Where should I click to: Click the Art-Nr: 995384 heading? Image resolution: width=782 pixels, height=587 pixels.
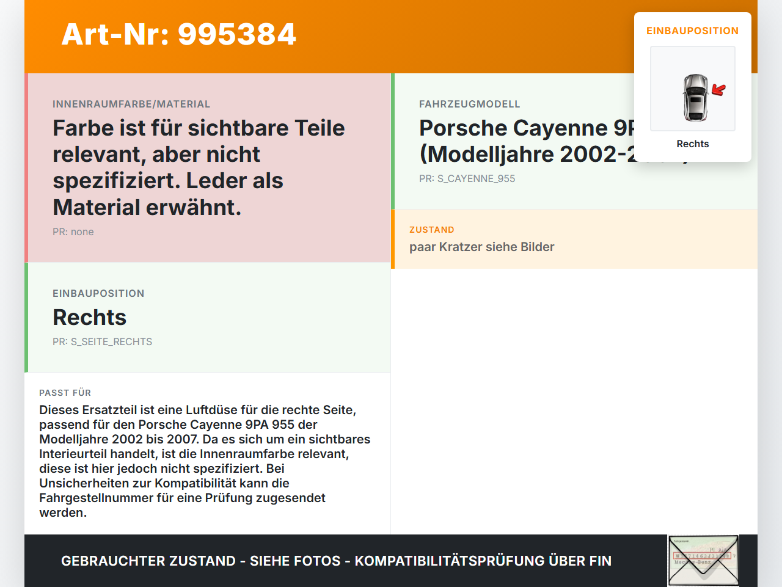[x=179, y=34]
